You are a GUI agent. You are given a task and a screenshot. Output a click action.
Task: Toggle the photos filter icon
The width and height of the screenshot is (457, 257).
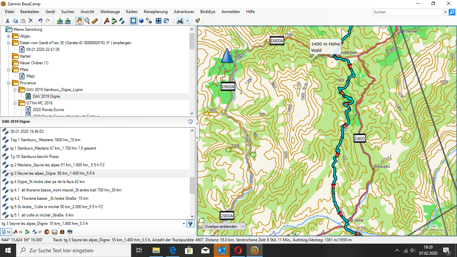coord(70,232)
